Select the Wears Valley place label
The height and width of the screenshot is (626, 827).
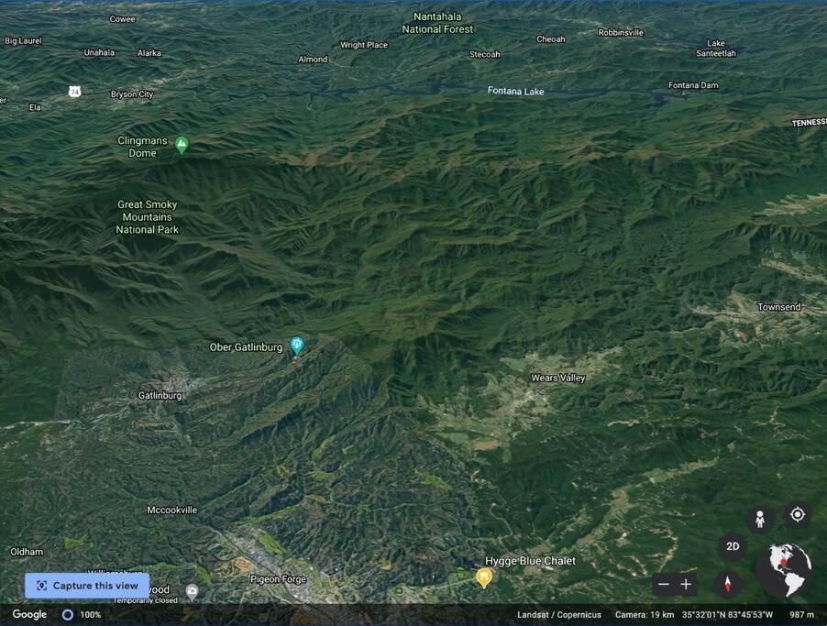click(x=558, y=378)
